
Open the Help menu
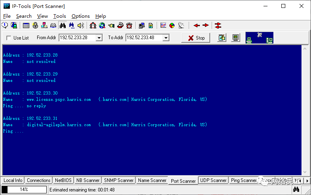[101, 16]
